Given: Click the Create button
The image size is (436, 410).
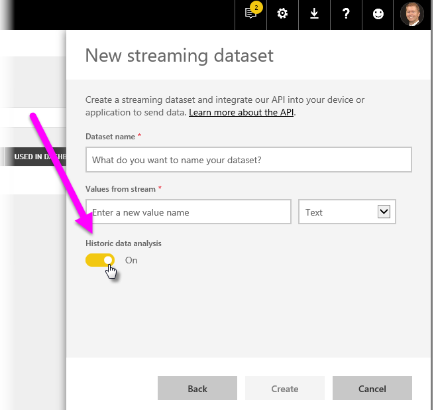Looking at the screenshot, I should coord(285,388).
